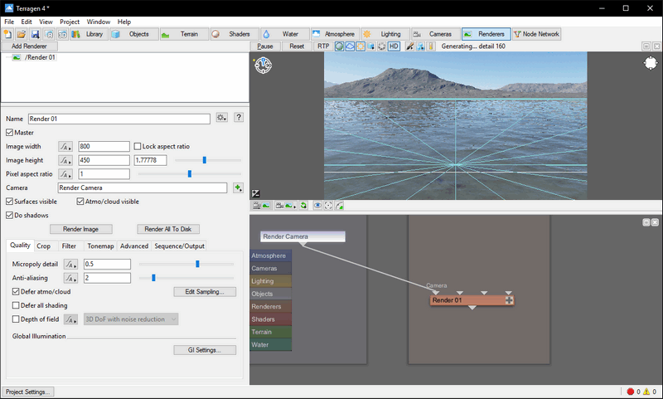Enable Defer all shading

tap(16, 305)
